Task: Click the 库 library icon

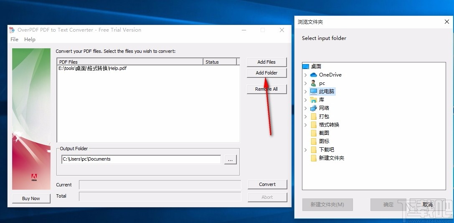Action: coord(314,100)
